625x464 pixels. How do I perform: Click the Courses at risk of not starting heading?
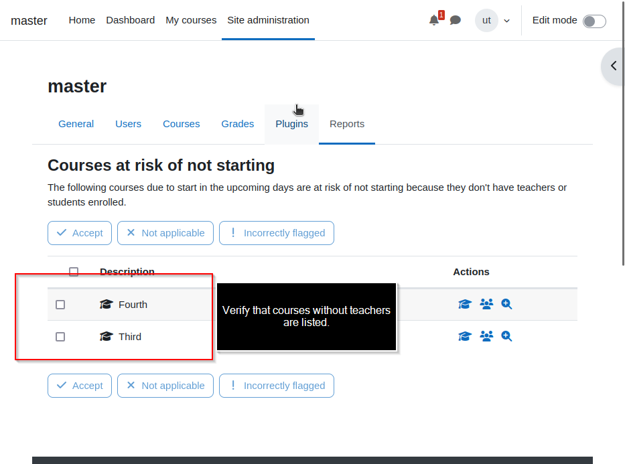point(161,165)
